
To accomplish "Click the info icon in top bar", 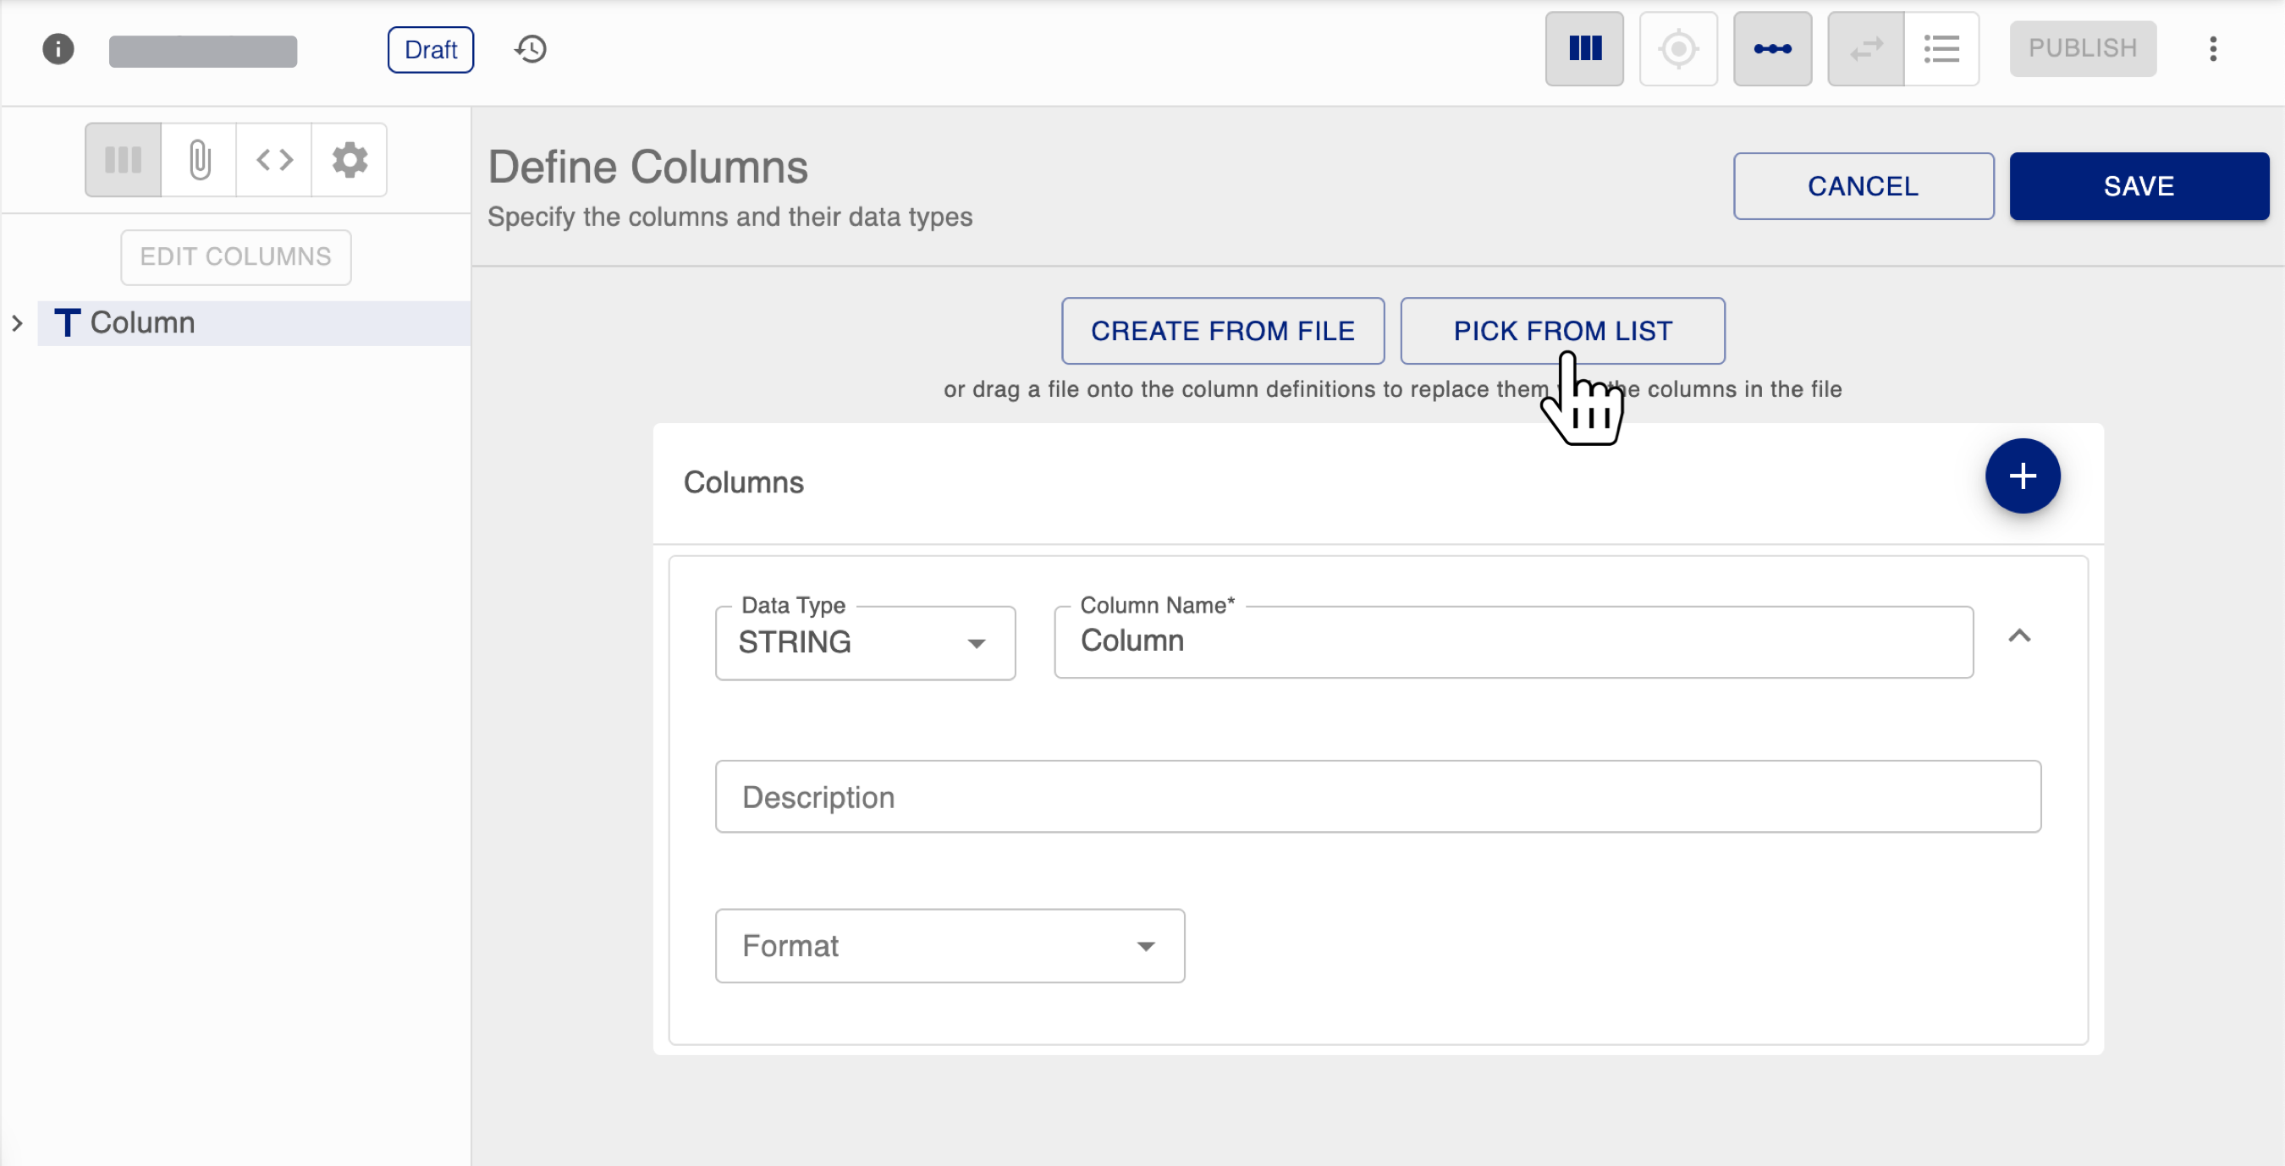I will click(x=58, y=49).
